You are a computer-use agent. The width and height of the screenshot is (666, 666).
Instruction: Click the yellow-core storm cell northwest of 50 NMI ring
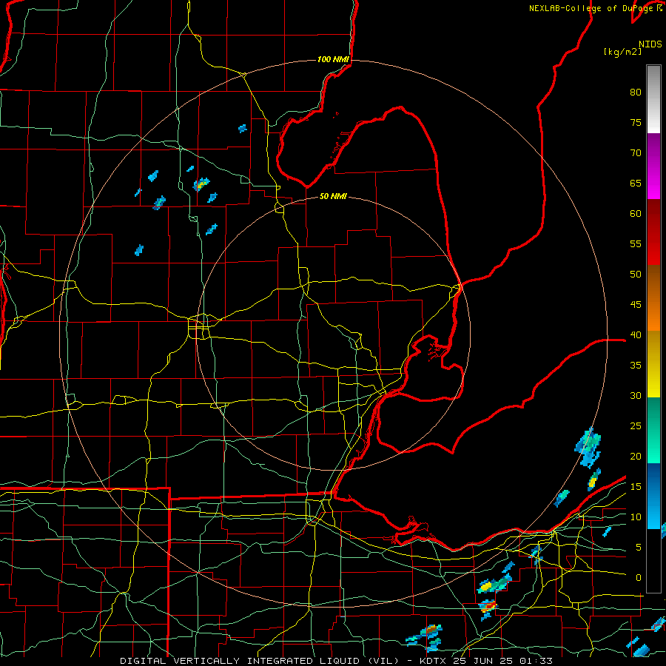click(201, 184)
